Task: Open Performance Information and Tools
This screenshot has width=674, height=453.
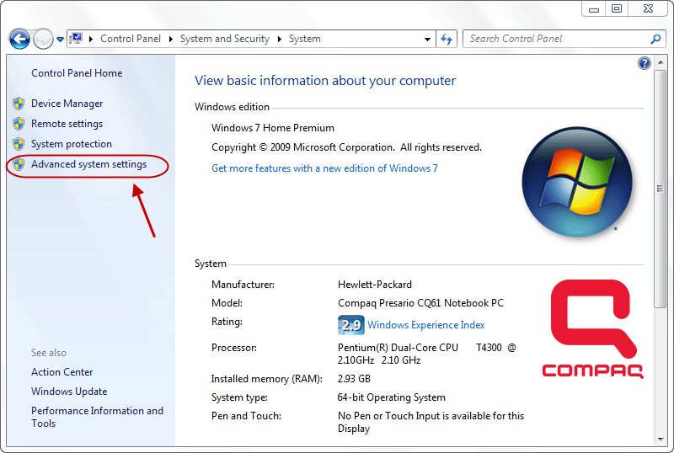Action: 97,417
